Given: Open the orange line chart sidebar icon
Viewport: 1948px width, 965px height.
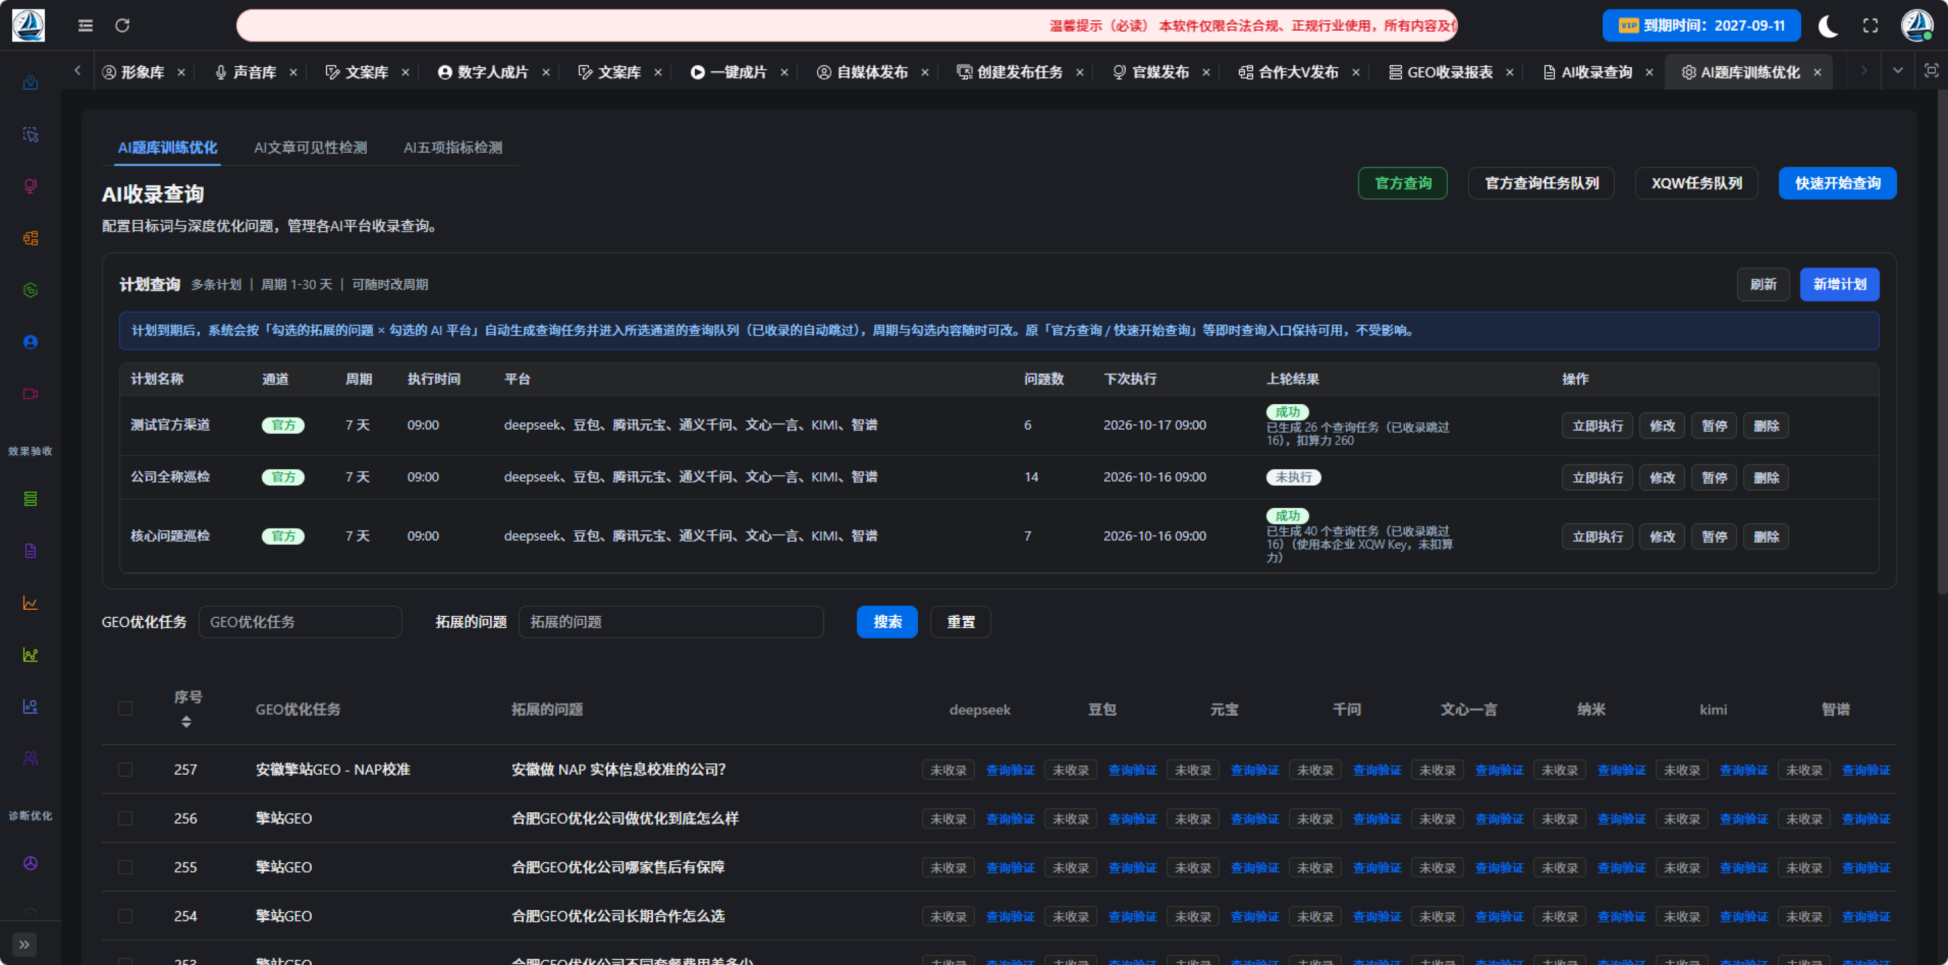Looking at the screenshot, I should (30, 602).
